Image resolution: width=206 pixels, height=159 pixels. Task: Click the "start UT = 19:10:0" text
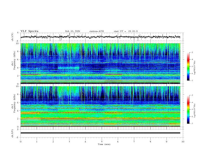tap(126, 31)
